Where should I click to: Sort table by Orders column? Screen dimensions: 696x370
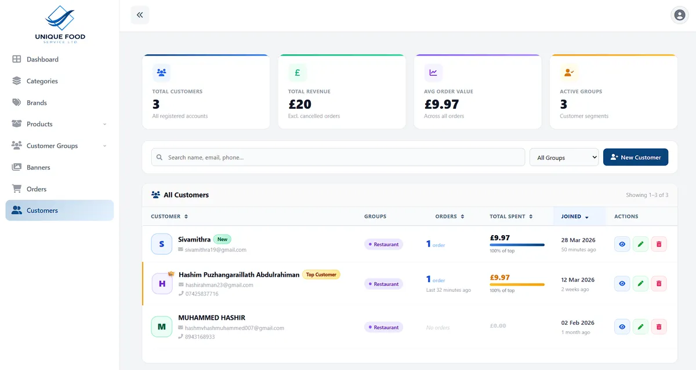point(449,217)
